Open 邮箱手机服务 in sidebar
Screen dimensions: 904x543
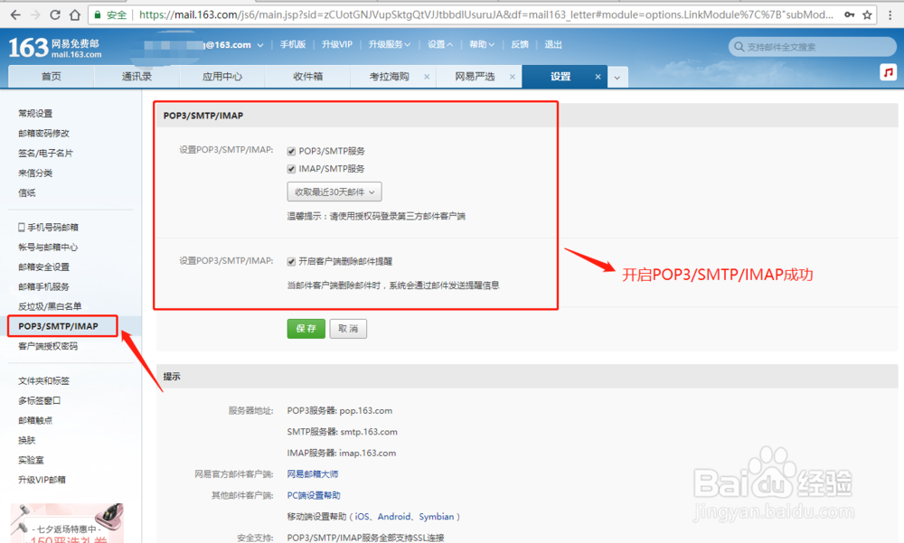[x=43, y=287]
